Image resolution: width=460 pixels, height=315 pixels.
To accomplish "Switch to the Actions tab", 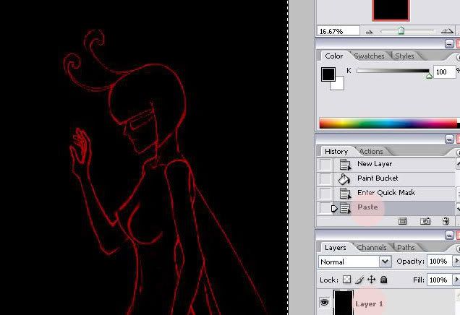I will coord(371,152).
